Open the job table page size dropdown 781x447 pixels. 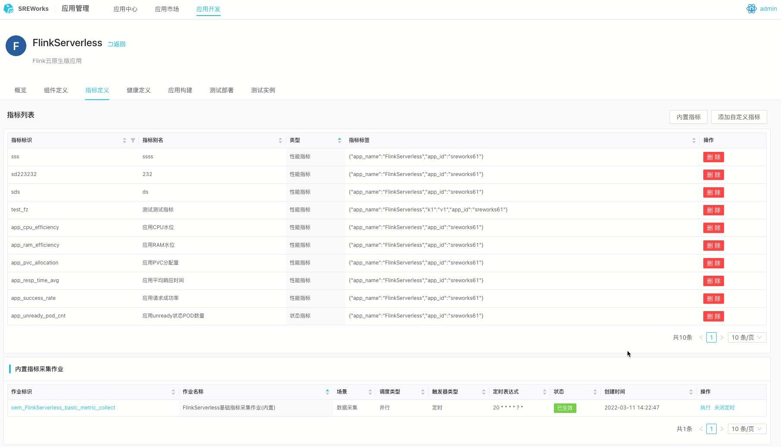click(747, 429)
